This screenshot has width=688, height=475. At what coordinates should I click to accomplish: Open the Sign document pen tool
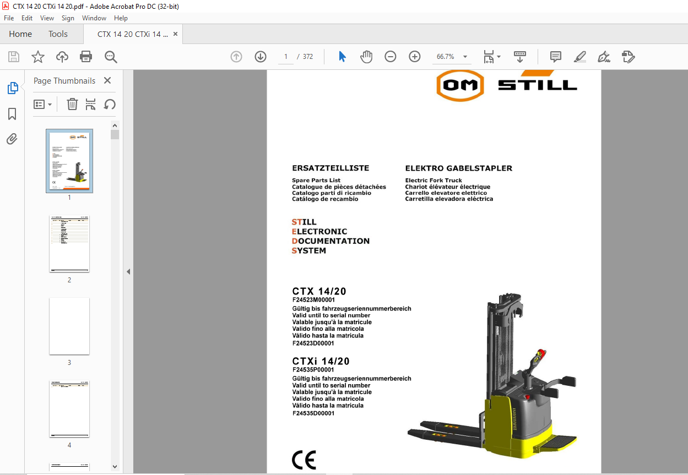click(604, 57)
